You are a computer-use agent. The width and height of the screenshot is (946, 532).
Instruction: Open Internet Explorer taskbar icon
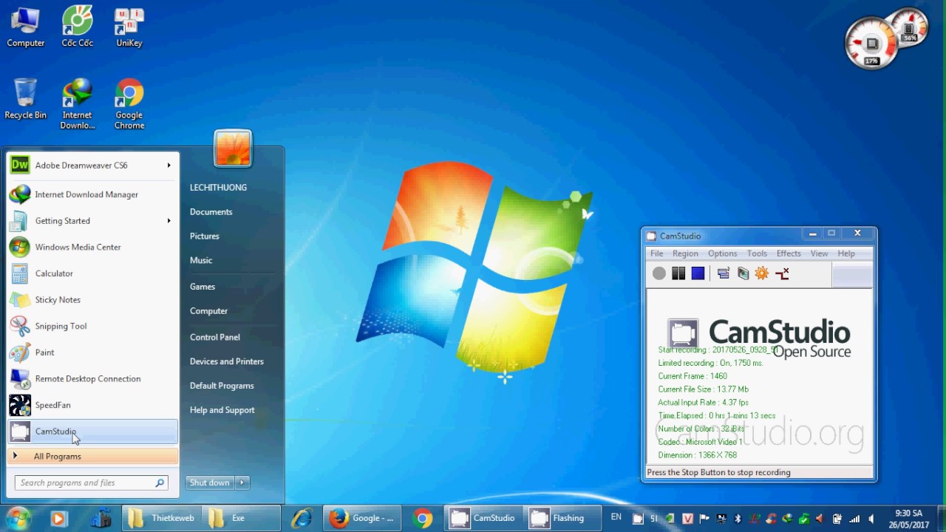tap(302, 518)
